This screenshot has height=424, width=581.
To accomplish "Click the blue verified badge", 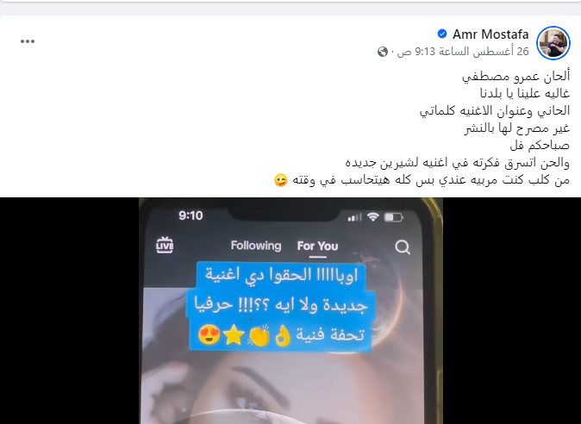I will tap(442, 34).
